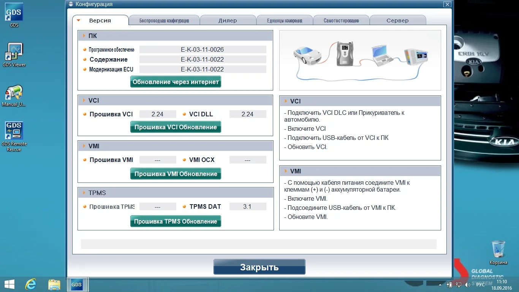
Task: Click the laptop icon in diagram
Action: coord(382,56)
